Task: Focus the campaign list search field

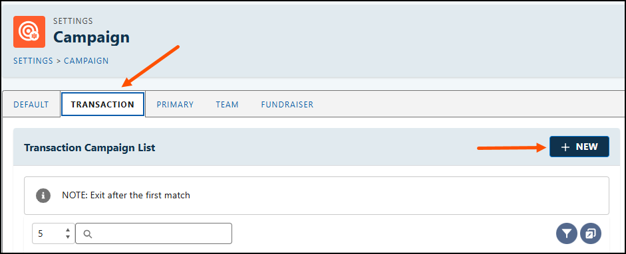Action: 154,233
